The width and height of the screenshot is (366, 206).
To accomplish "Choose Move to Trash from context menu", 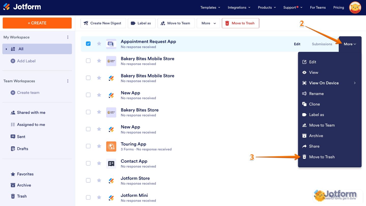I will point(322,157).
